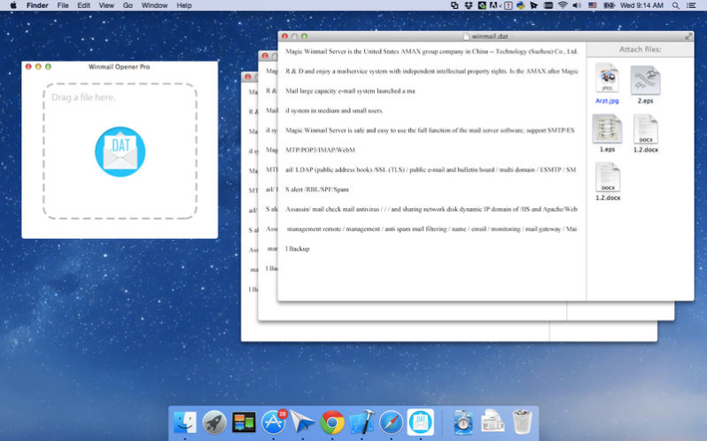Open the Apple menu
The height and width of the screenshot is (441, 707).
(13, 5)
